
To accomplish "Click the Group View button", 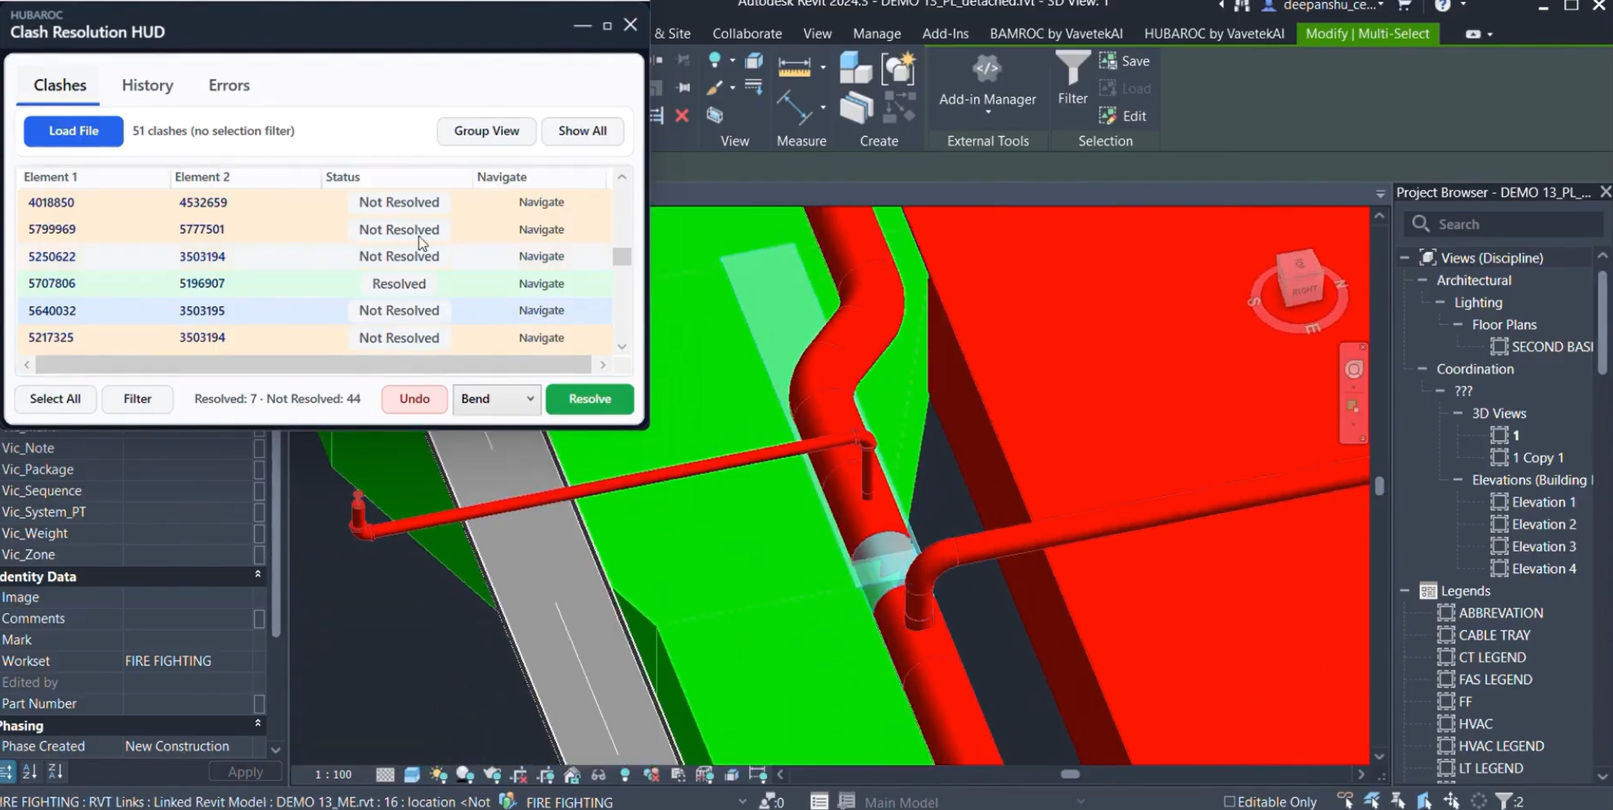I will tap(487, 131).
